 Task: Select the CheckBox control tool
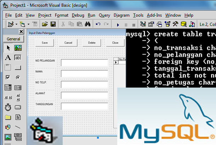click(8, 77)
